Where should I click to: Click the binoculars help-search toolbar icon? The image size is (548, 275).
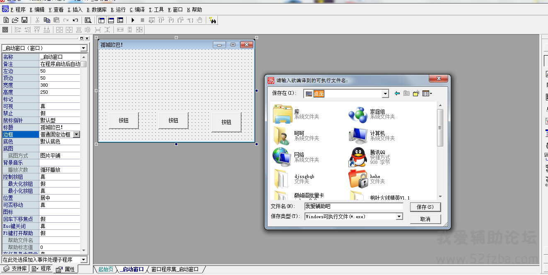pyautogui.click(x=212, y=20)
